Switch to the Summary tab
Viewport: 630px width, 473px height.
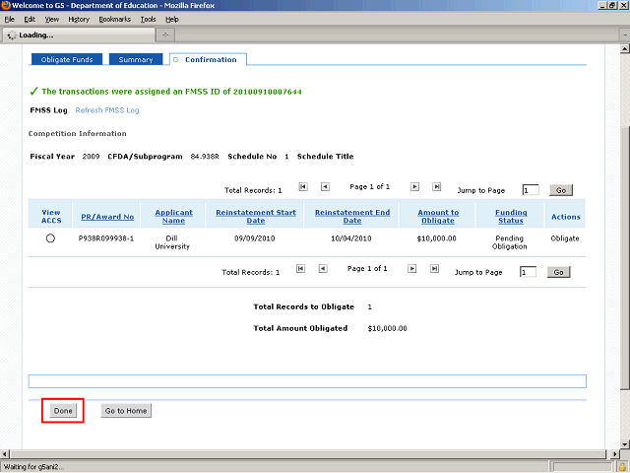tap(136, 59)
